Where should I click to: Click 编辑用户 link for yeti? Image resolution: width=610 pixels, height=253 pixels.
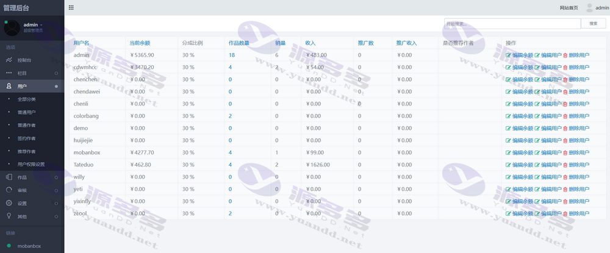point(551,189)
